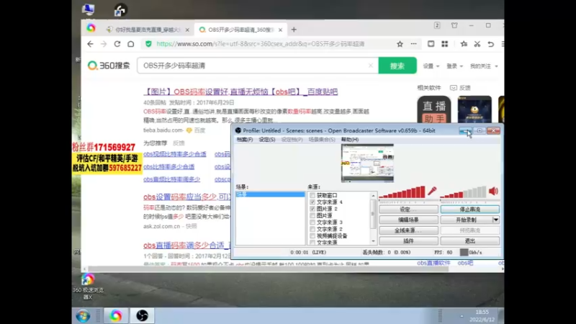Clear the search box text with X
576x324 pixels.
coord(371,66)
